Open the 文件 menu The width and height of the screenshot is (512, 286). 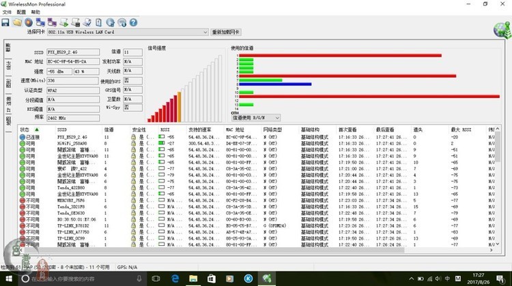coord(7,12)
